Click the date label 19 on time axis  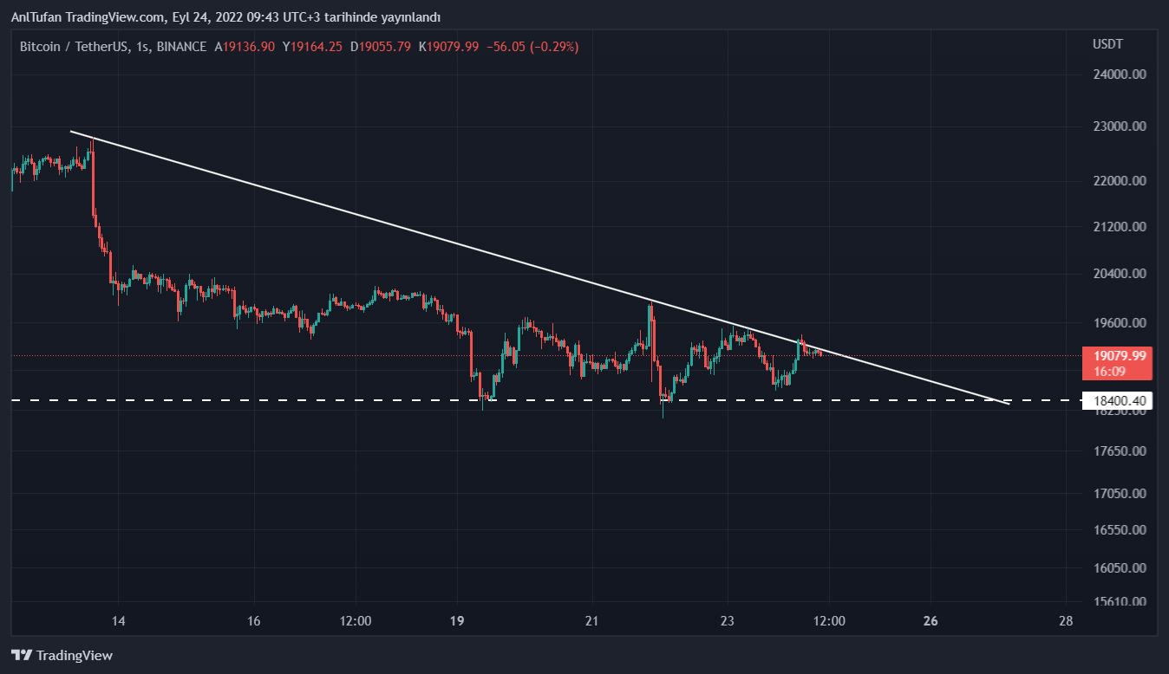tap(458, 621)
